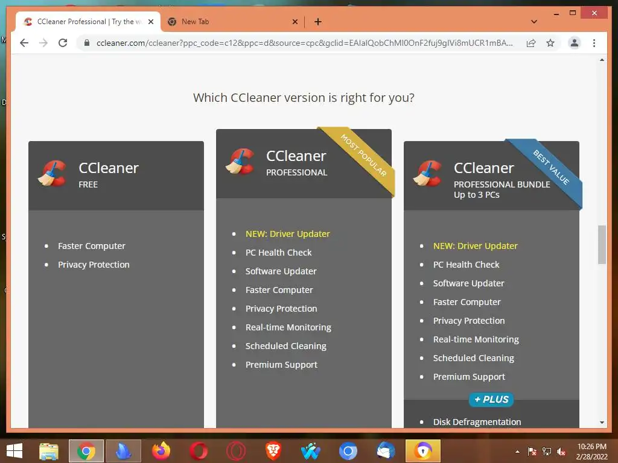The width and height of the screenshot is (618, 463).
Task: Go back using the browser back arrow
Action: tap(24, 43)
